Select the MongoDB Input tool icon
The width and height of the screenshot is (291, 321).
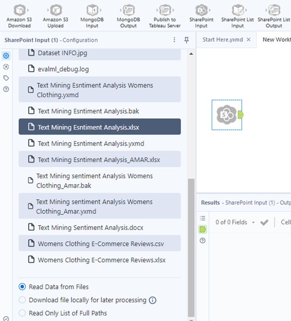(x=92, y=10)
